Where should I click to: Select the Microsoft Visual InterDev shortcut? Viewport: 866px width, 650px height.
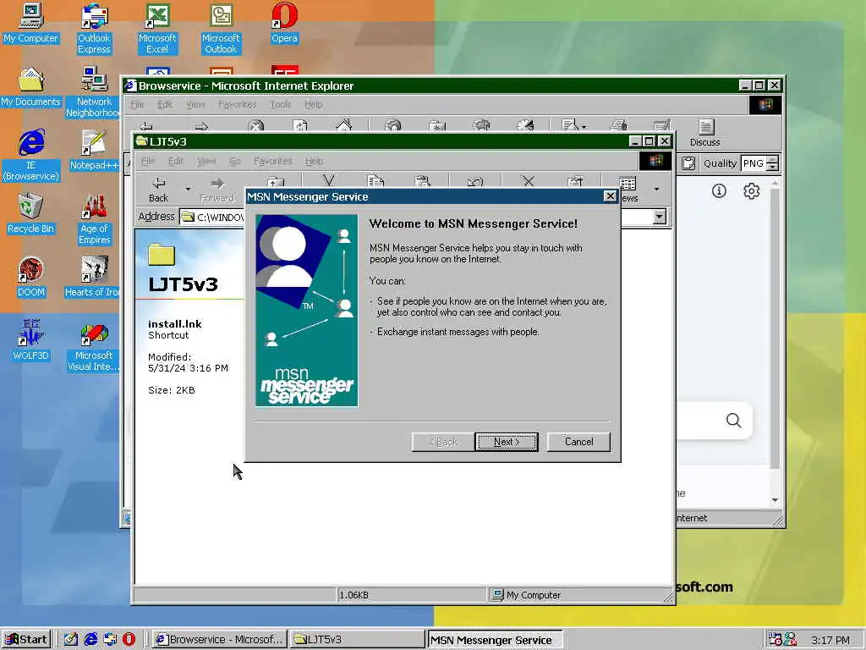click(94, 346)
